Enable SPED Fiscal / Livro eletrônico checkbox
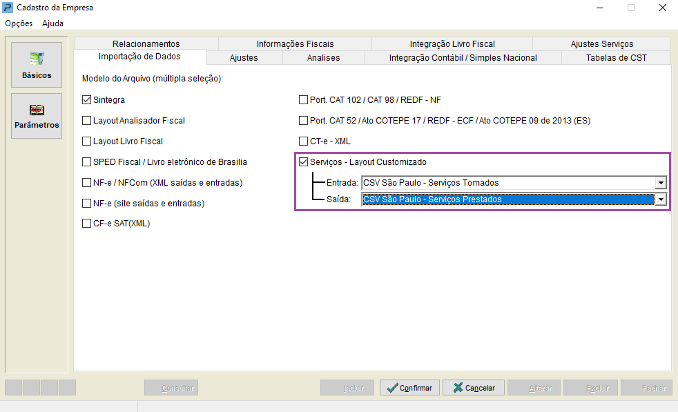 pos(86,162)
